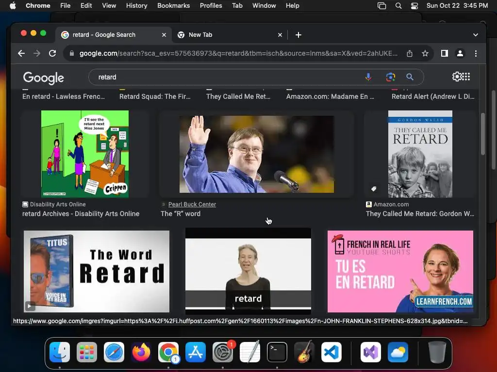The image size is (497, 372).
Task: Click the 'Retard Alert (Andrew L Di...' result title
Action: 433,96
